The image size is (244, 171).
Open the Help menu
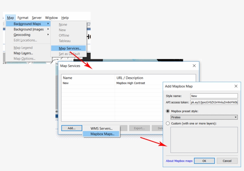[65, 17]
